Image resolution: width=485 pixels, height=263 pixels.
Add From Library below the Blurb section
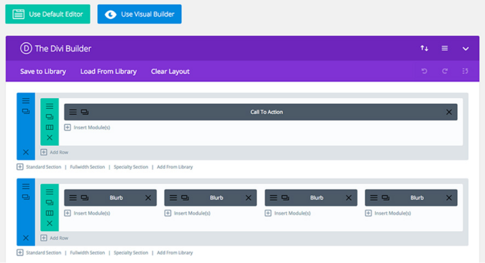pyautogui.click(x=175, y=253)
